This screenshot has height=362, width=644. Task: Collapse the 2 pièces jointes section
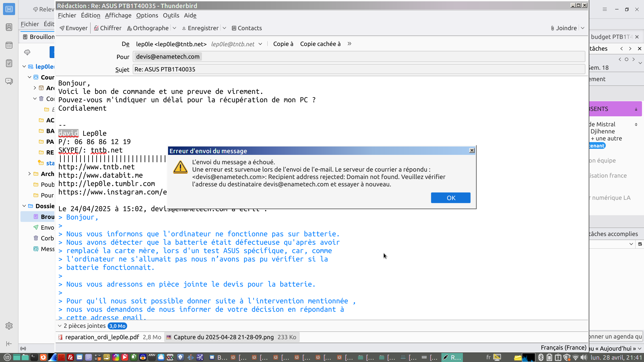(x=60, y=326)
